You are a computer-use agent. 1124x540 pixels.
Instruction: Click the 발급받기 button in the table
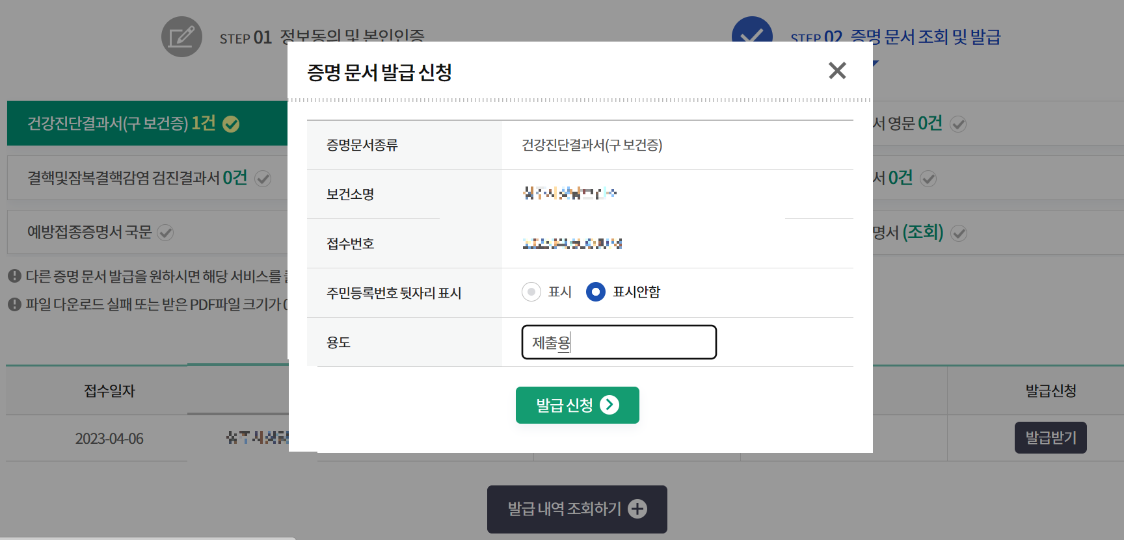(1050, 437)
